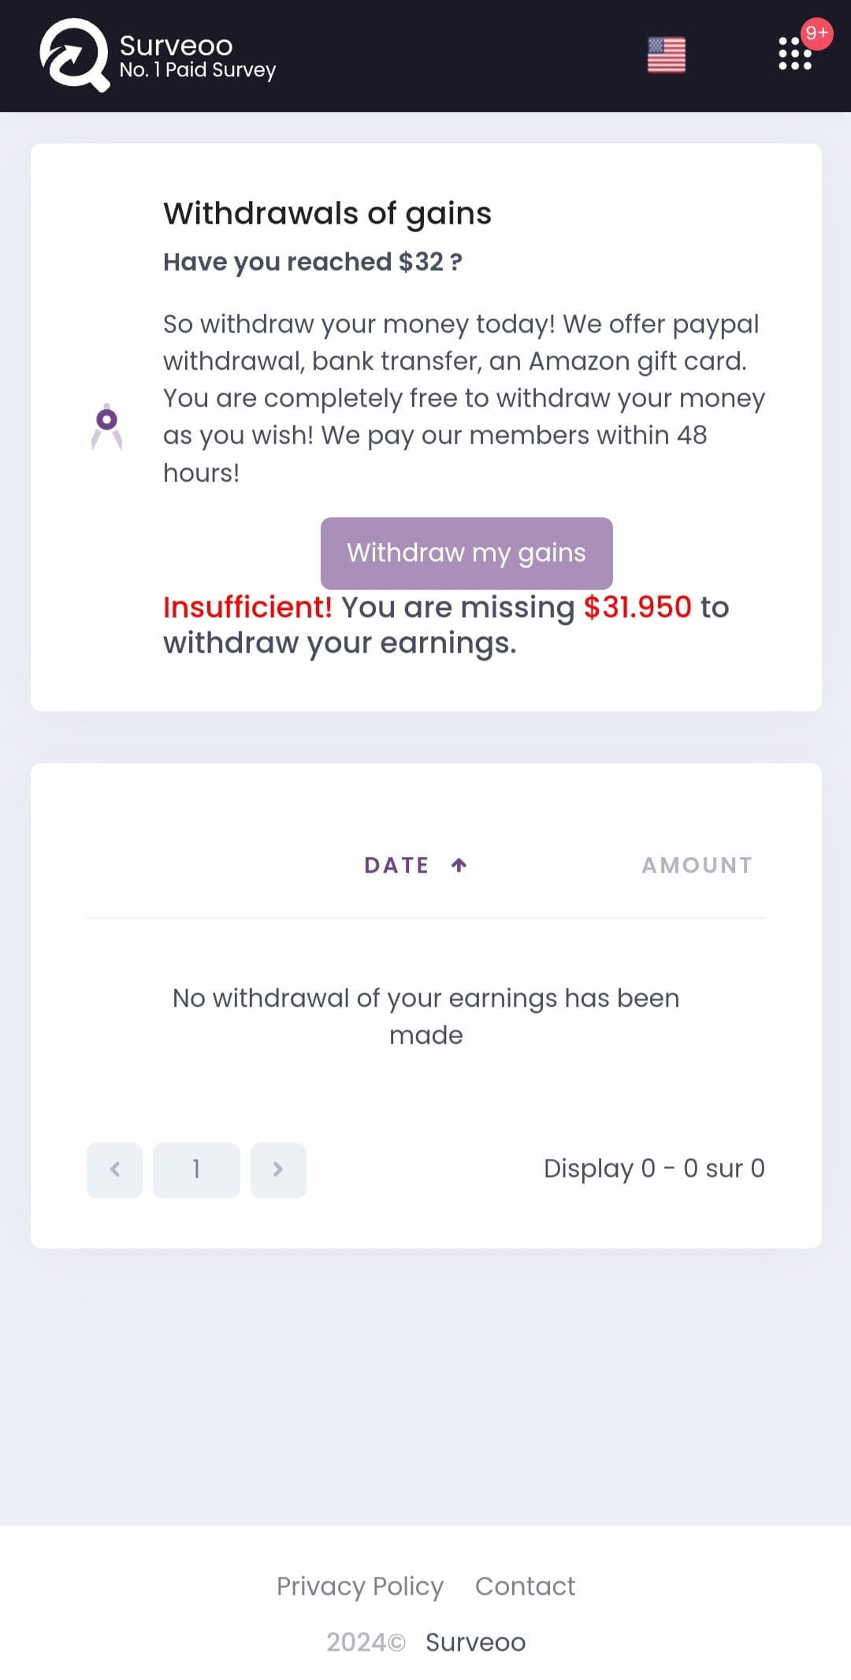The width and height of the screenshot is (851, 1680).
Task: Go to previous page with left chevron
Action: click(x=115, y=1170)
